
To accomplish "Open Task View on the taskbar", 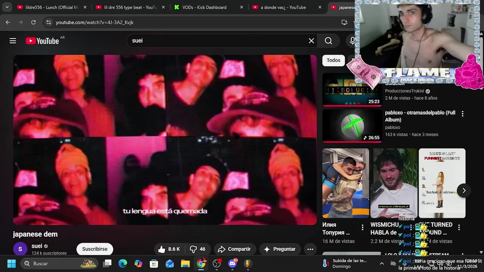I will point(108,263).
